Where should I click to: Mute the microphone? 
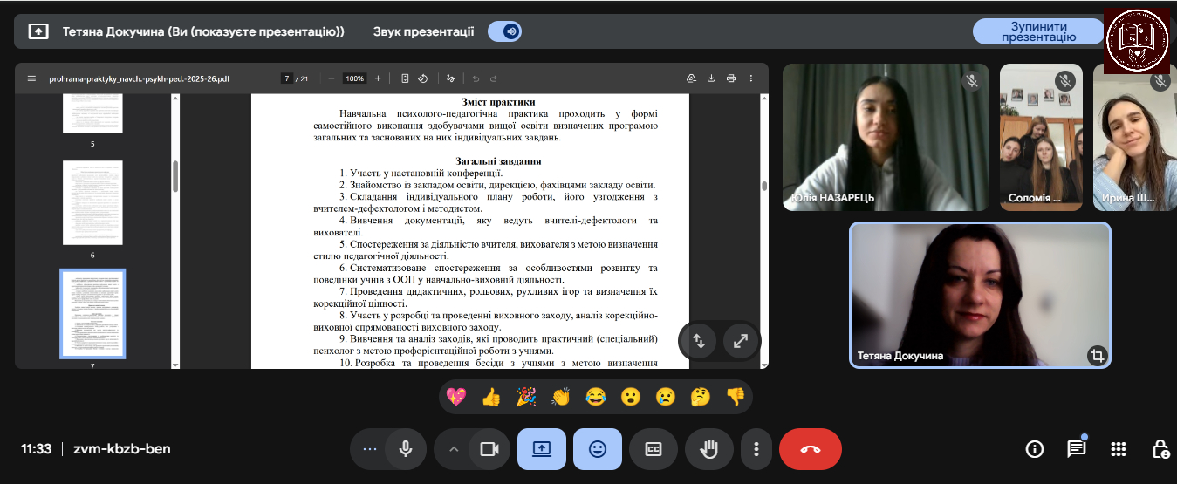tap(405, 449)
